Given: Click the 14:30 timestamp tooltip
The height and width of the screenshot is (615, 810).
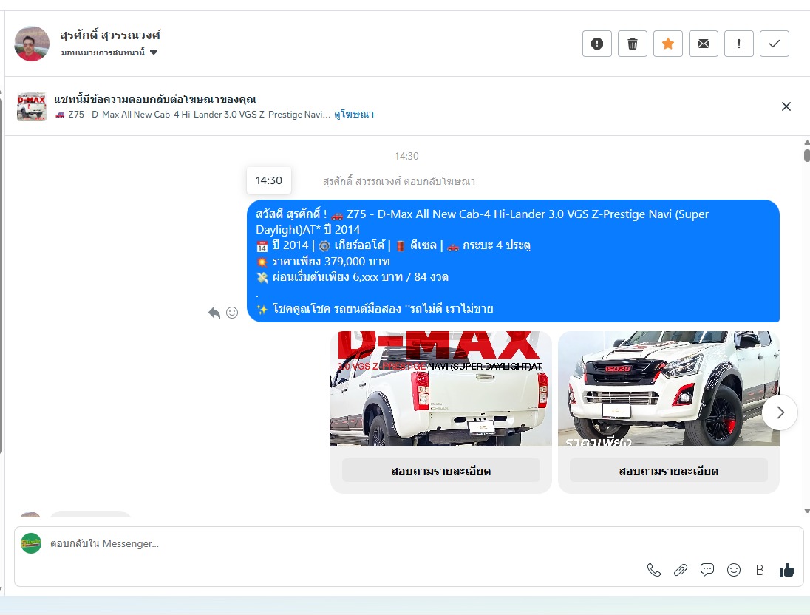Looking at the screenshot, I should tap(268, 180).
